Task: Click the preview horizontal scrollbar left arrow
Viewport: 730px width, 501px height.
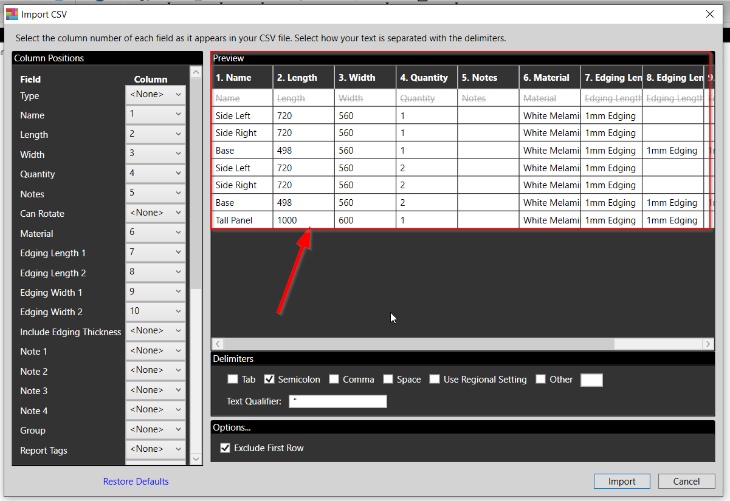Action: (218, 344)
